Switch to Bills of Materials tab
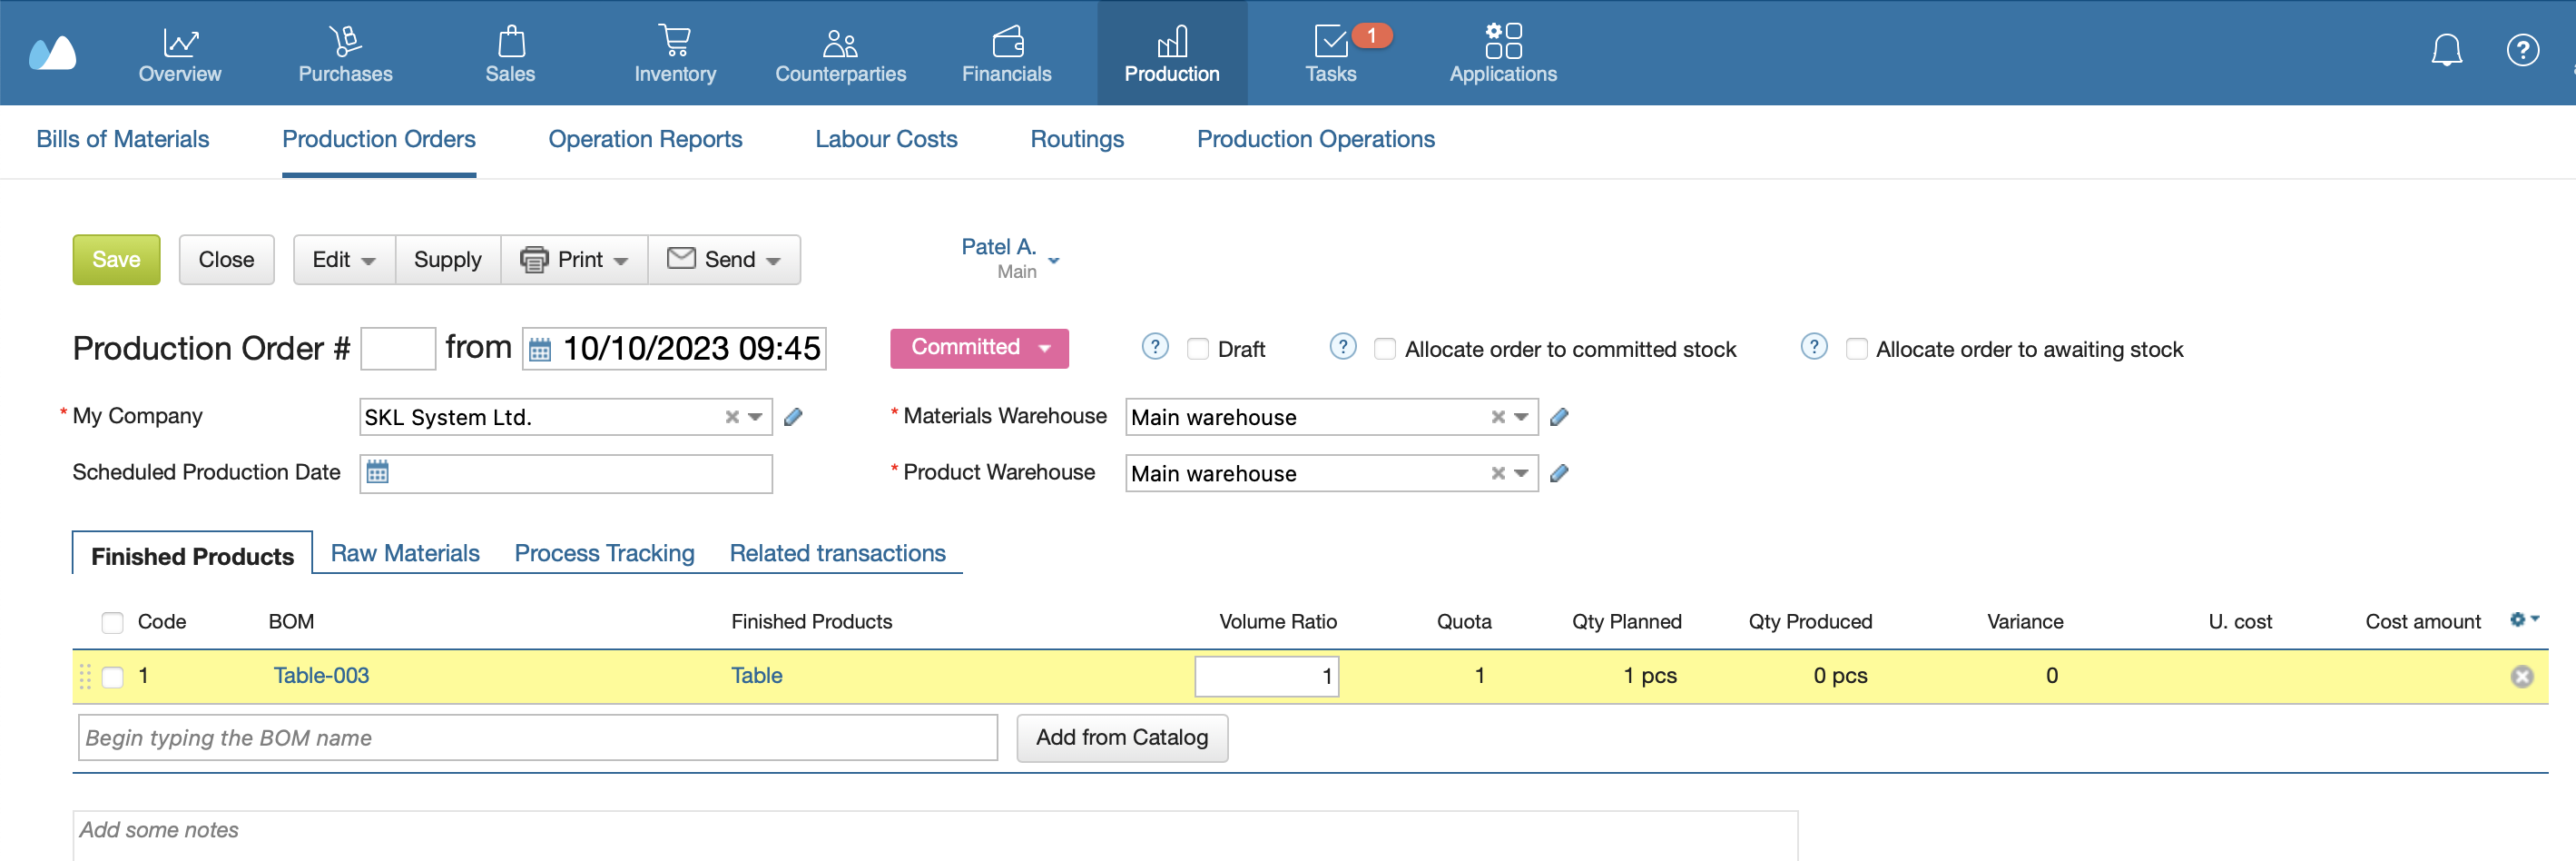 coord(123,139)
